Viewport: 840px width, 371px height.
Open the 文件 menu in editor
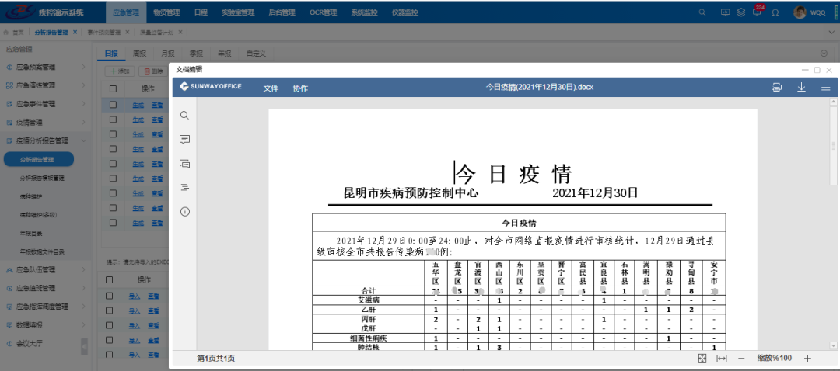pos(271,88)
